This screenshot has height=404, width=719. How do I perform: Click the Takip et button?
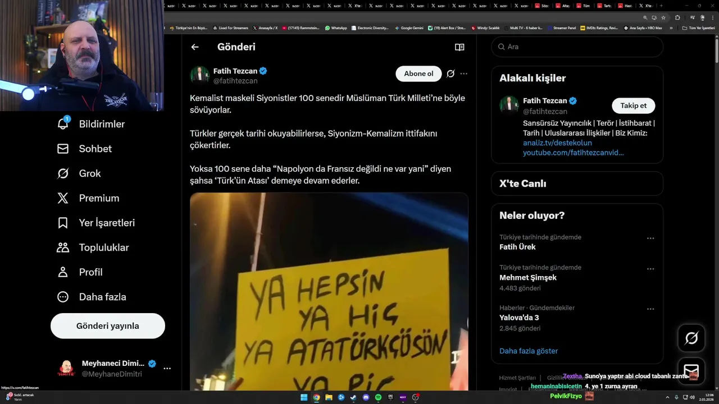click(633, 105)
